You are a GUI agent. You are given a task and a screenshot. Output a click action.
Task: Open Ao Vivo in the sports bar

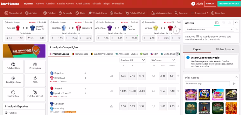pyautogui.click(x=31, y=13)
